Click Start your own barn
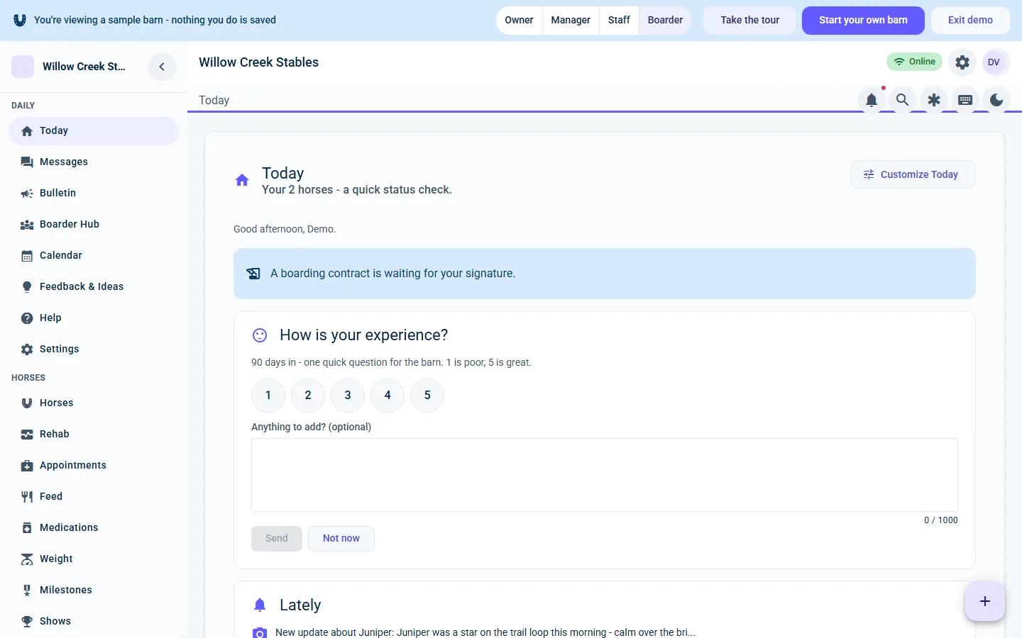This screenshot has height=638, width=1022. pyautogui.click(x=863, y=20)
